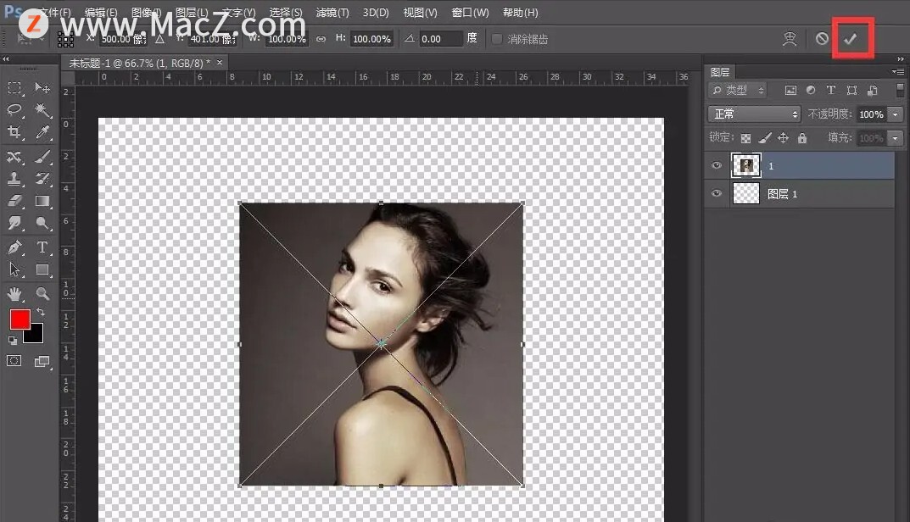Select the Crop tool

[15, 132]
